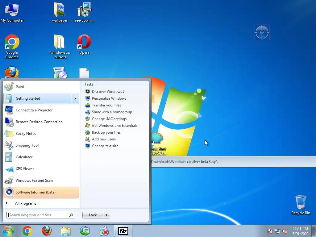Screen dimensions: 316x237
Task: Expand the Getting Started jump list arrow
Action: (75, 98)
